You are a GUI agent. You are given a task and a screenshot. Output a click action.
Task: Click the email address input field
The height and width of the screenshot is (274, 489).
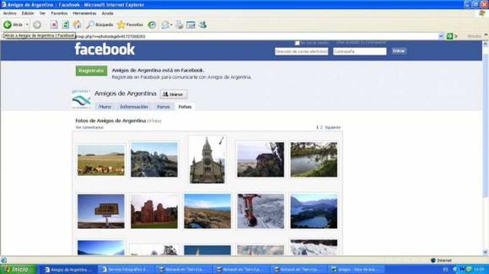301,51
